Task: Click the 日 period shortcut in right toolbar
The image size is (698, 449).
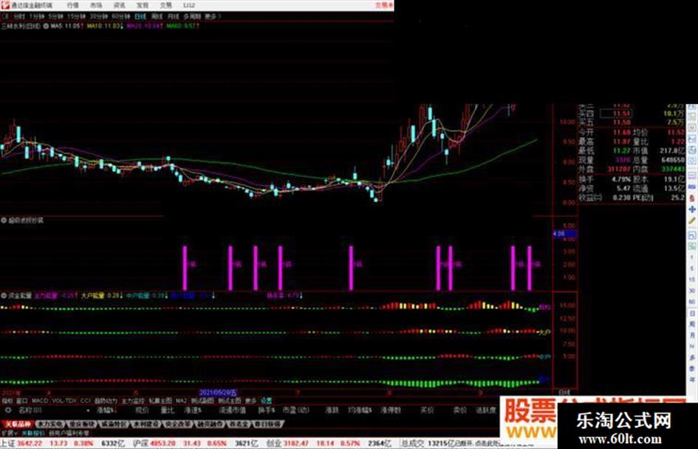Action: pyautogui.click(x=692, y=313)
